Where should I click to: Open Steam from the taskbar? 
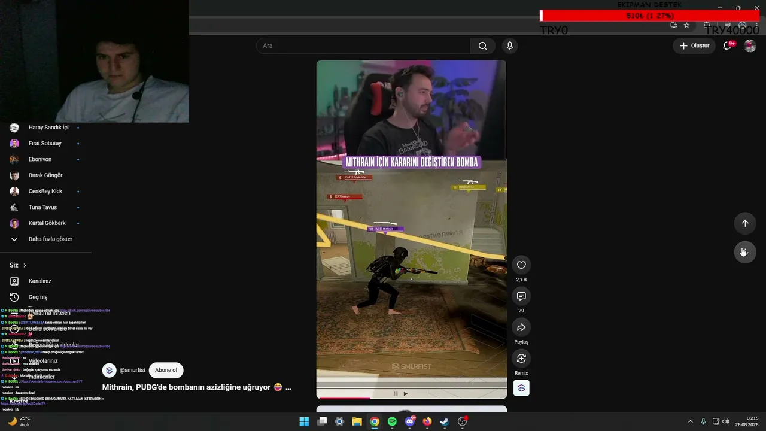coord(445,421)
